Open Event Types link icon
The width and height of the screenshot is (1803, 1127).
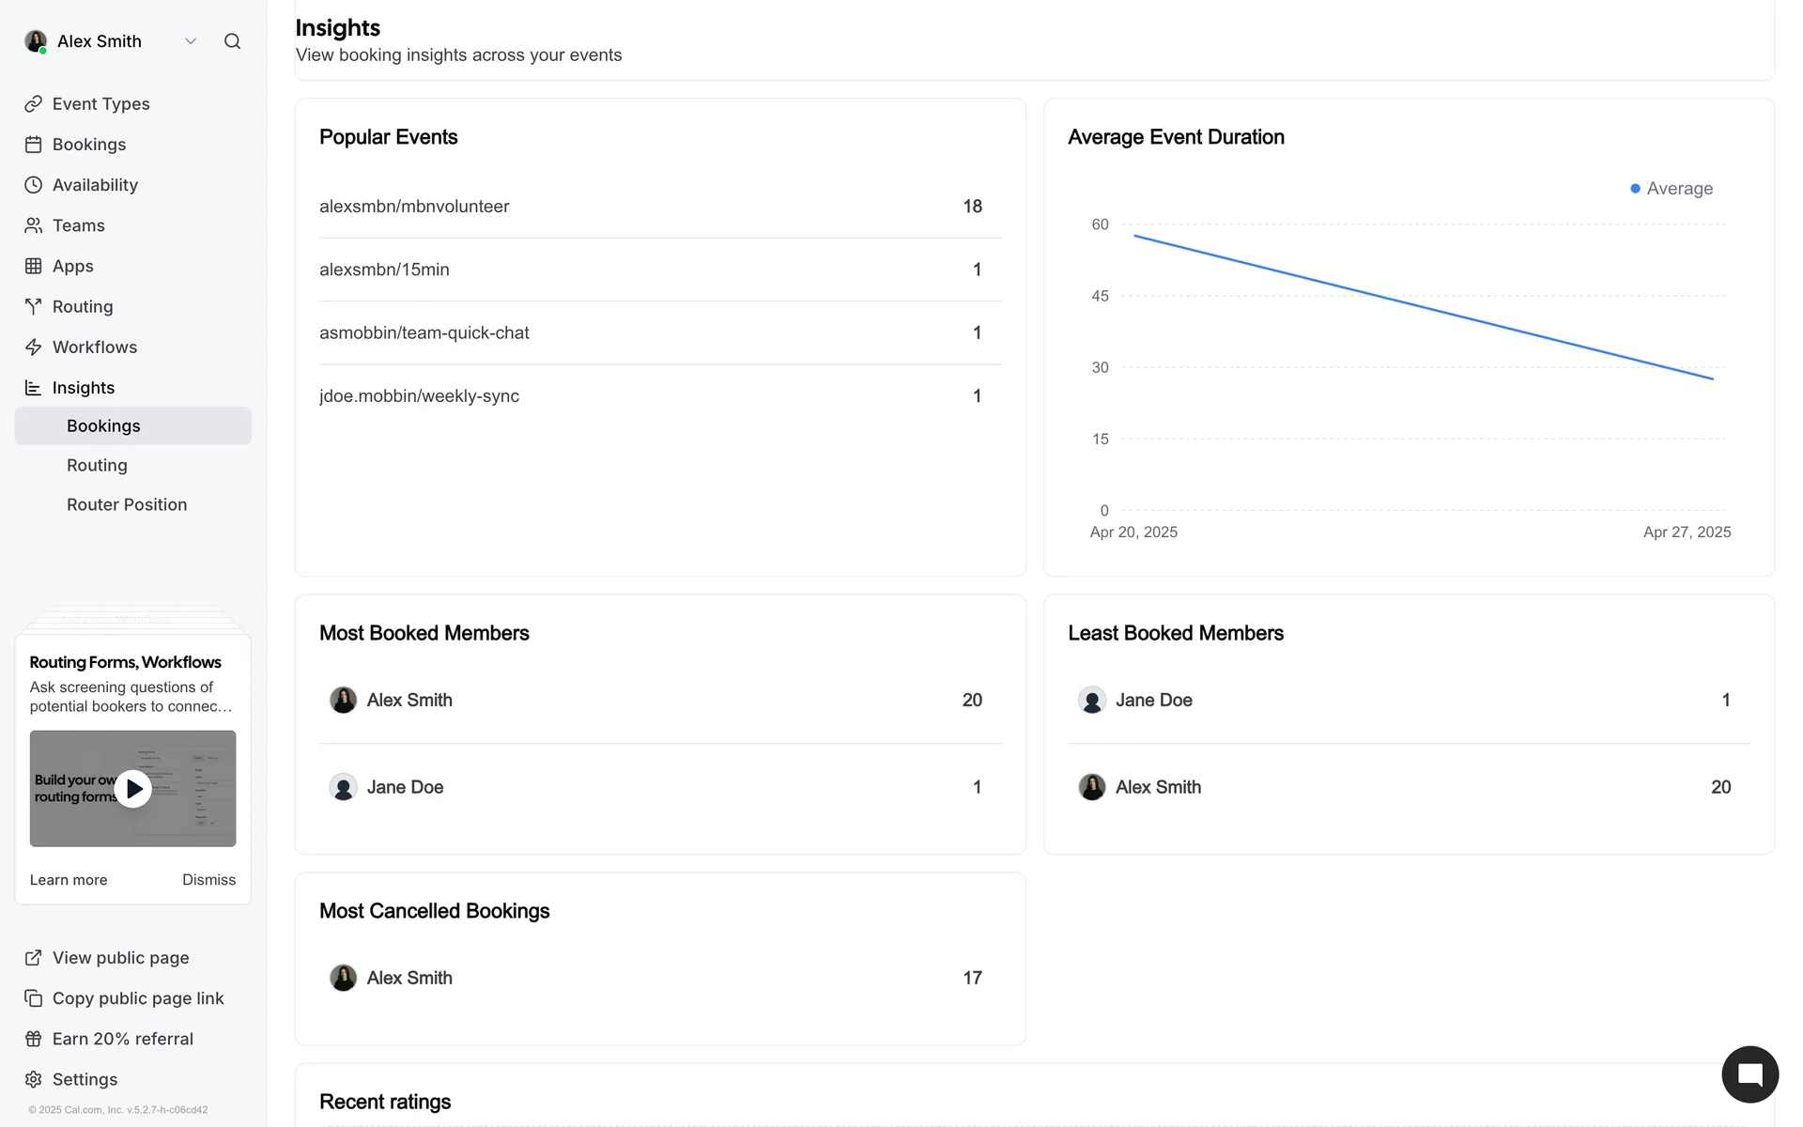34,104
